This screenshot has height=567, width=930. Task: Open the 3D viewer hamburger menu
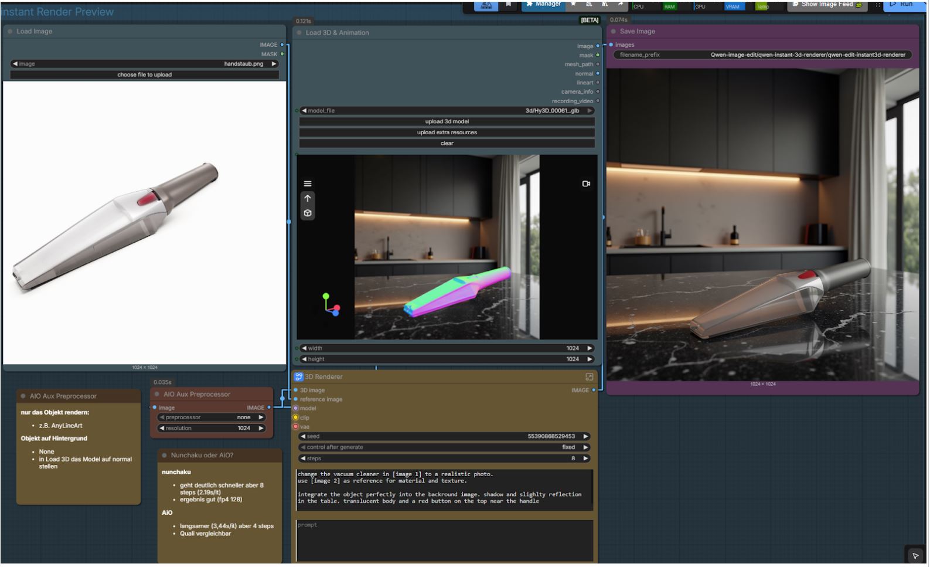click(x=307, y=184)
